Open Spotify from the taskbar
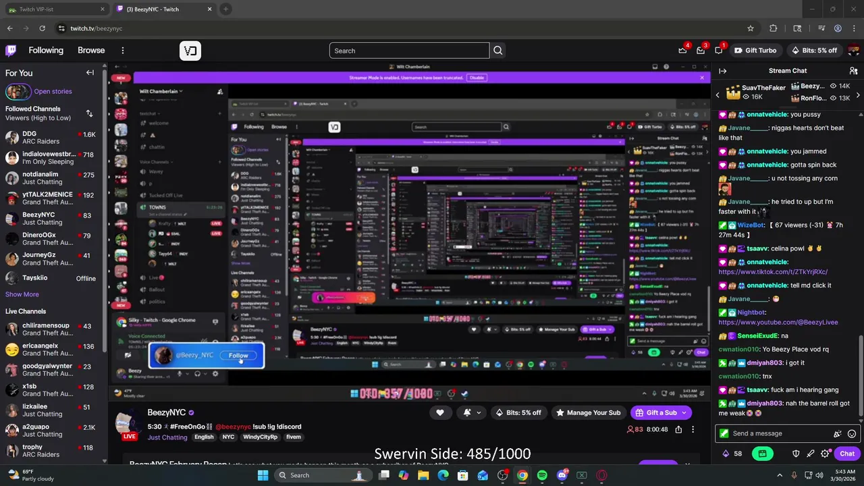Image resolution: width=864 pixels, height=486 pixels. pos(542,475)
